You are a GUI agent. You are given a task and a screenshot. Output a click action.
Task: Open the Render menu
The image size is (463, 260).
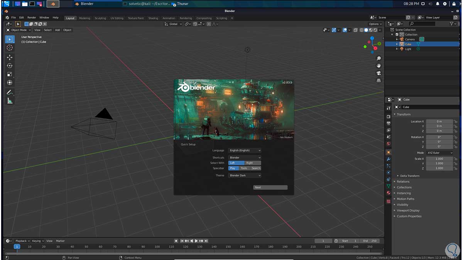pyautogui.click(x=32, y=18)
